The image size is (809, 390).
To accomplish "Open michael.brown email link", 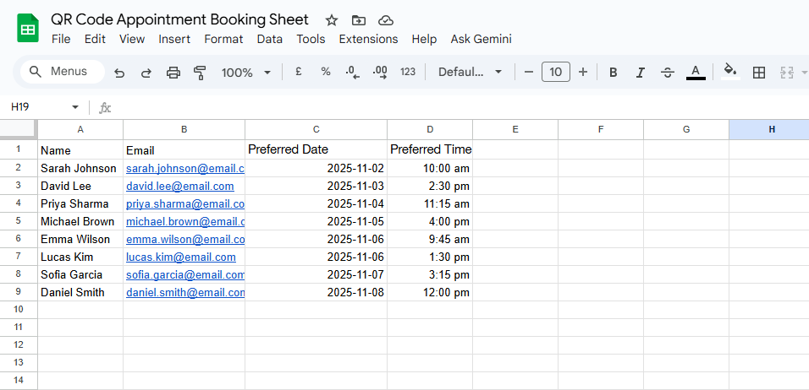I will click(x=185, y=221).
